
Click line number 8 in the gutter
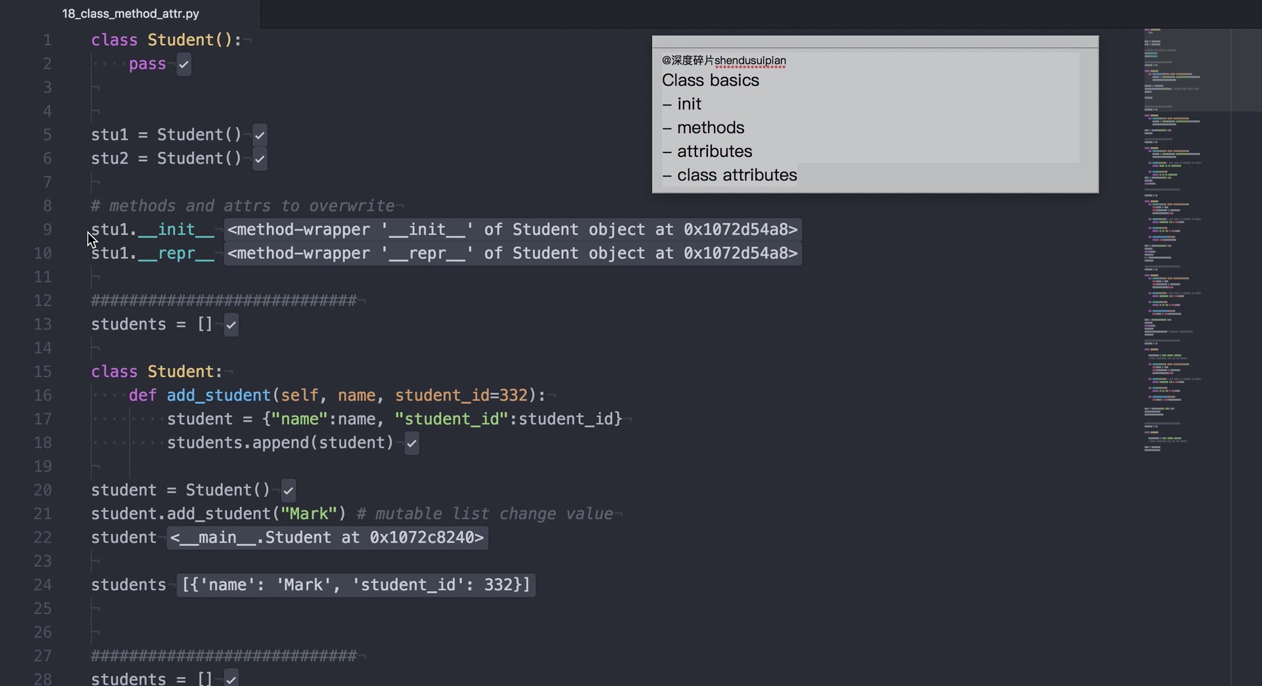pos(47,206)
